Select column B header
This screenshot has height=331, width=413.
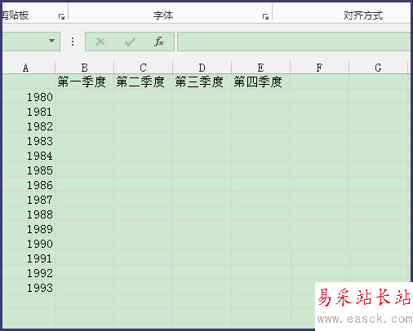84,67
